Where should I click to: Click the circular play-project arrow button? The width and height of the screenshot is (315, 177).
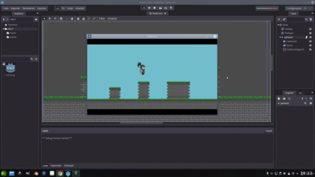pos(144,8)
